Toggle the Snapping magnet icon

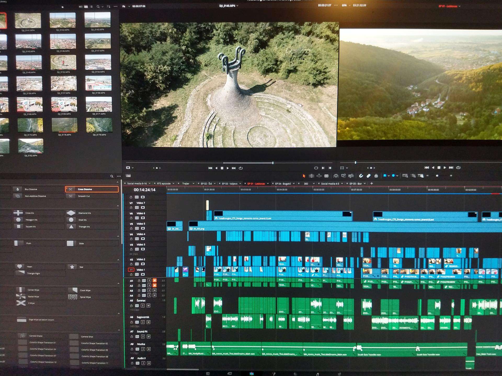coord(361,176)
